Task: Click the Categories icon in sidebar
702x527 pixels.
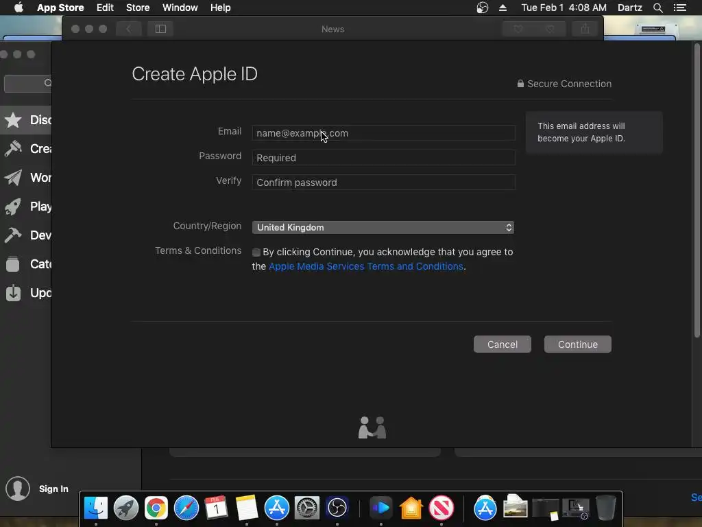Action: coord(13,264)
